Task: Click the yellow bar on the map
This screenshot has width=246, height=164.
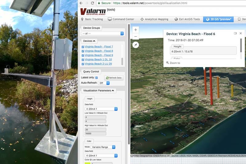Action: pyautogui.click(x=232, y=90)
